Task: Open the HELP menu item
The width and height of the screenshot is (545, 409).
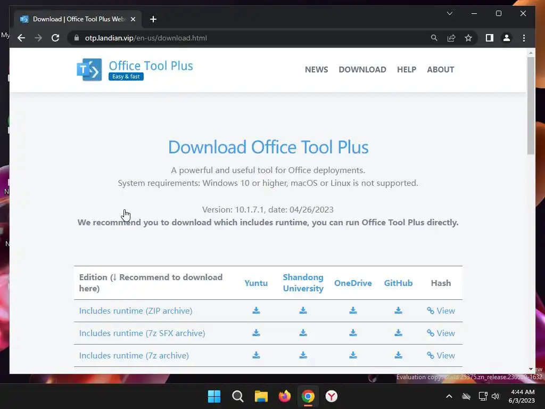Action: (406, 70)
